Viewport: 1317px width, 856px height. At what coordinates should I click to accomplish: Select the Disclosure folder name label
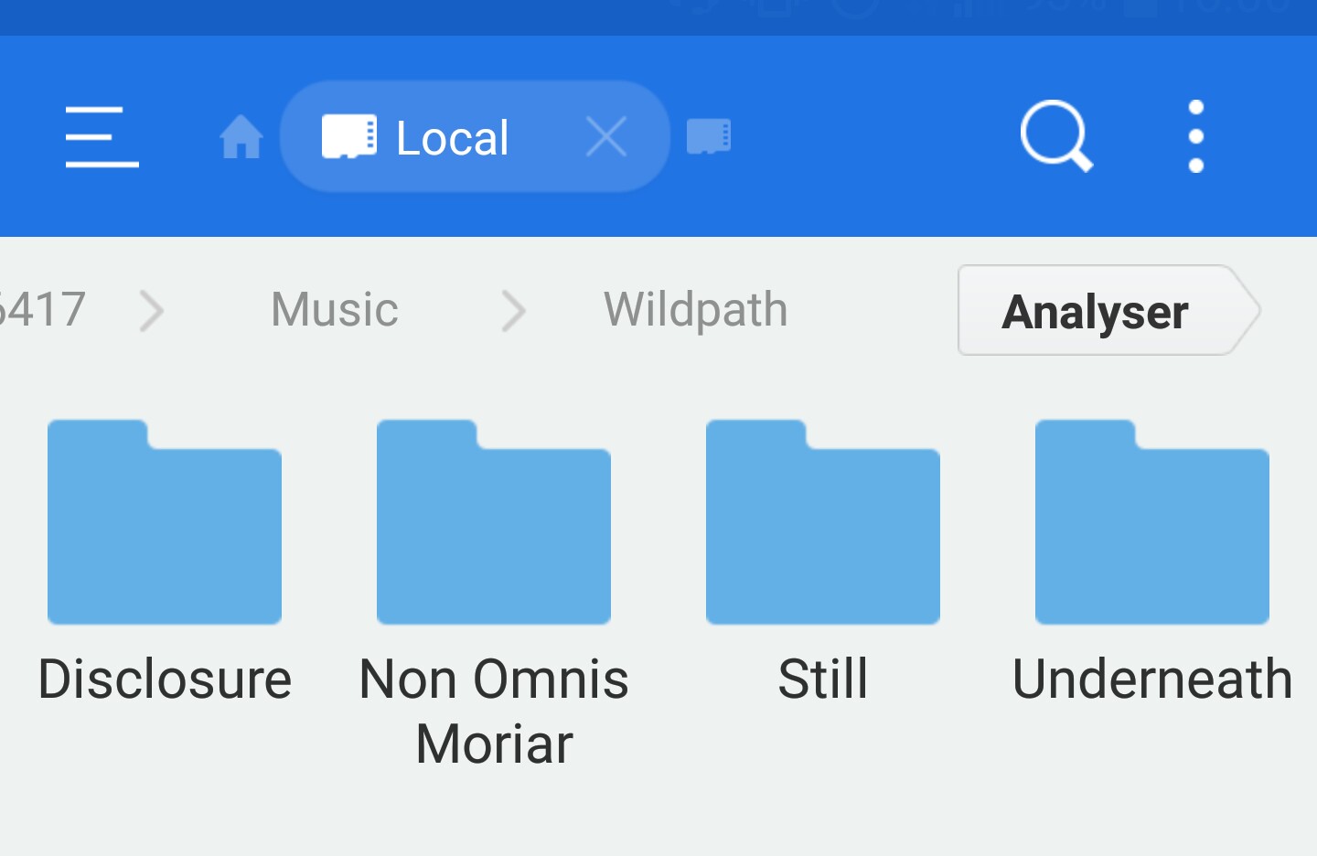coord(165,679)
